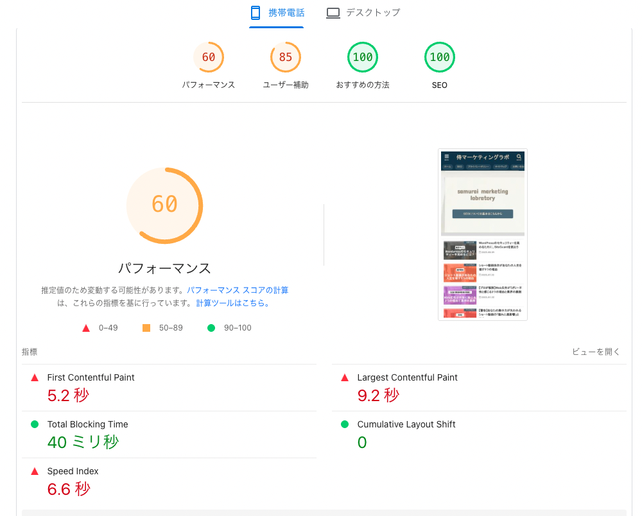The width and height of the screenshot is (642, 516).
Task: Click the orange square 50–89 legend icon
Action: coord(146,328)
